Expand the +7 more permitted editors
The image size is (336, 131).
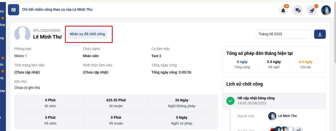tap(299, 129)
